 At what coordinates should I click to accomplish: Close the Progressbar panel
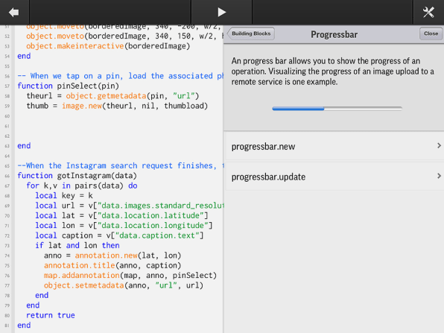tap(431, 34)
